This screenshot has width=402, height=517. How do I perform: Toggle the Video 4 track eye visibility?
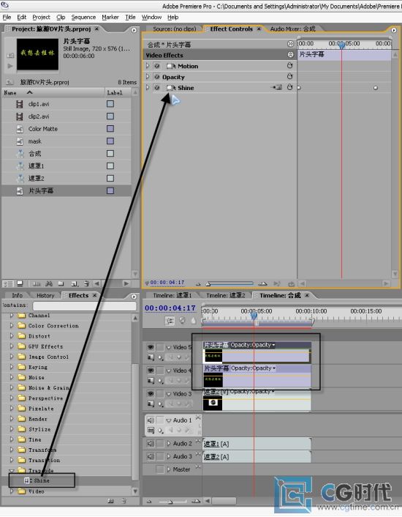point(151,371)
